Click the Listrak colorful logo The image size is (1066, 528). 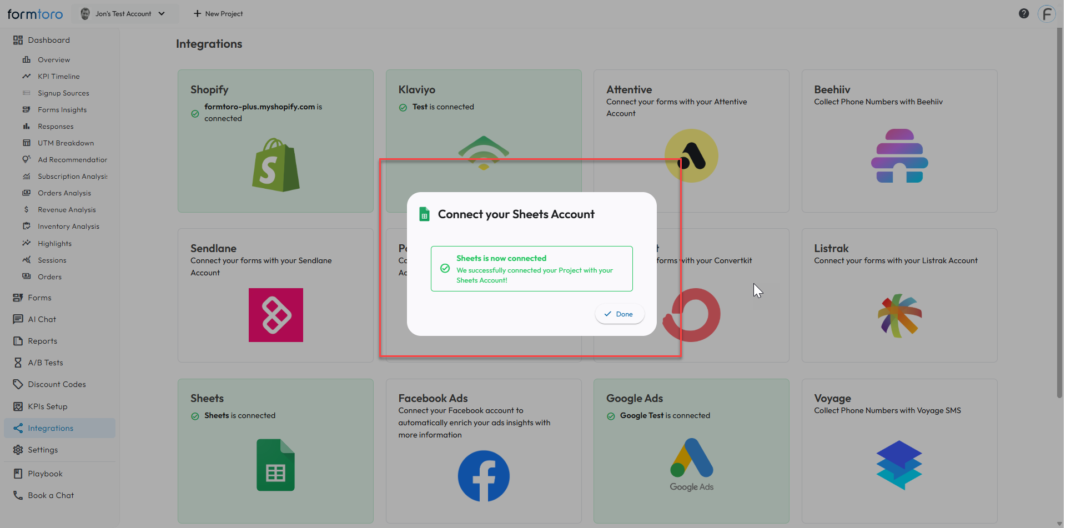899,315
